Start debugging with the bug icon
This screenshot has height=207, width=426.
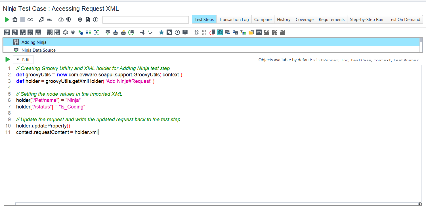[14, 20]
